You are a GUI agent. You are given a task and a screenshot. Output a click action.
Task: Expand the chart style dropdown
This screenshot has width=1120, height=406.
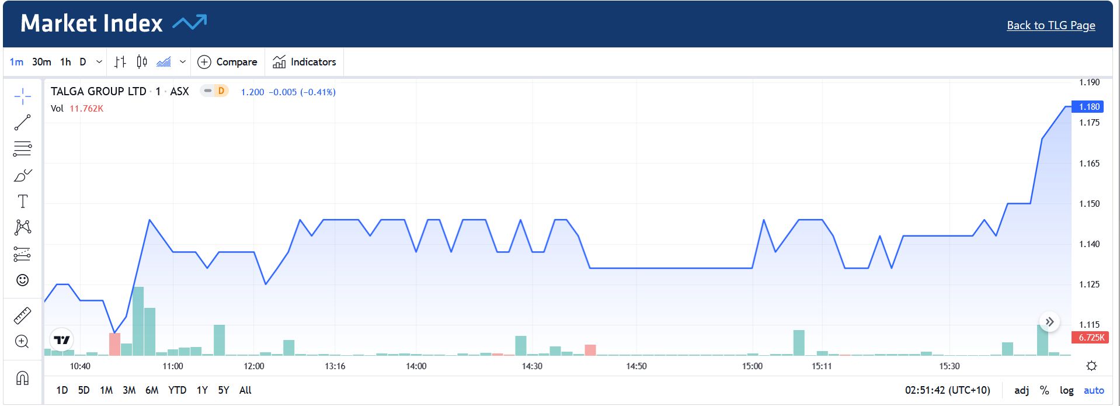pyautogui.click(x=183, y=62)
